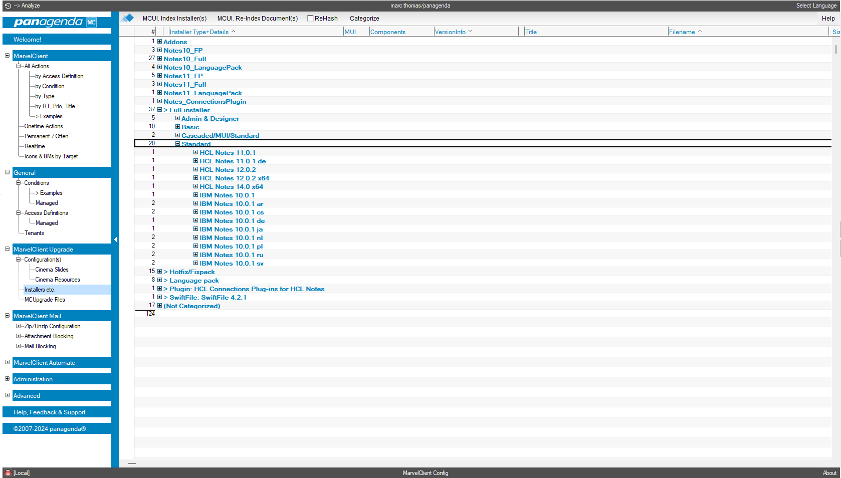Expand the Addons category
This screenshot has height=478, width=841.
click(159, 42)
